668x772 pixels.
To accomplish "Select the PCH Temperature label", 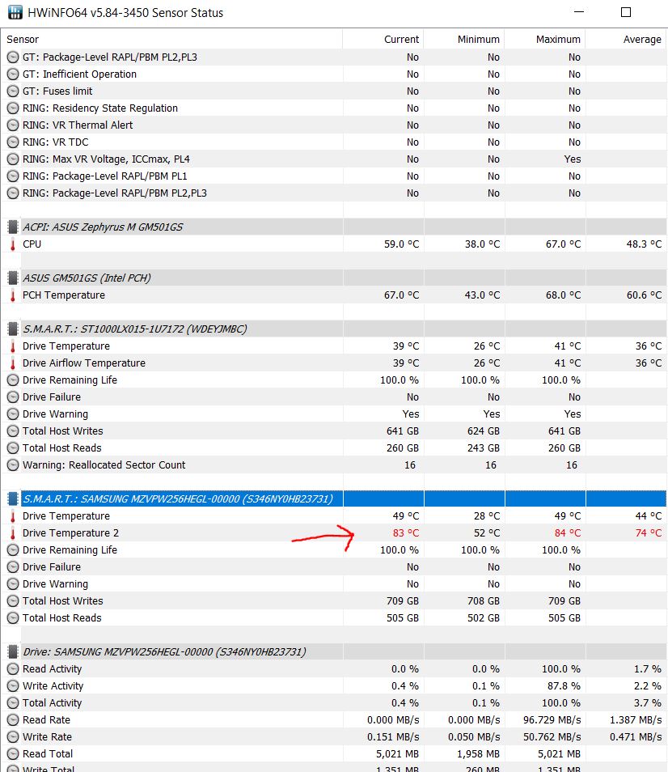I will tap(64, 295).
